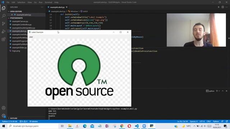Collapse the Open Editors section

click(26, 11)
